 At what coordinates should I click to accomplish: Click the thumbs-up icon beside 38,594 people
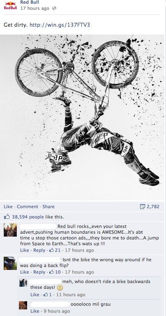tap(7, 217)
